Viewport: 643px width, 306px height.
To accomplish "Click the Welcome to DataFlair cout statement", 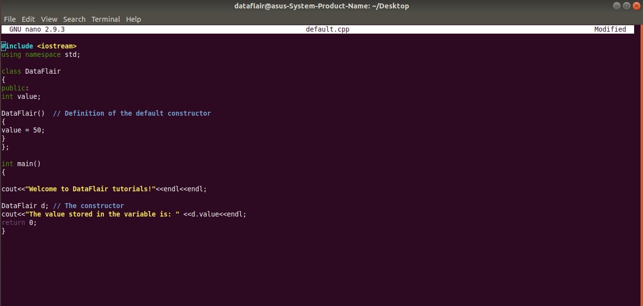I will pos(104,188).
